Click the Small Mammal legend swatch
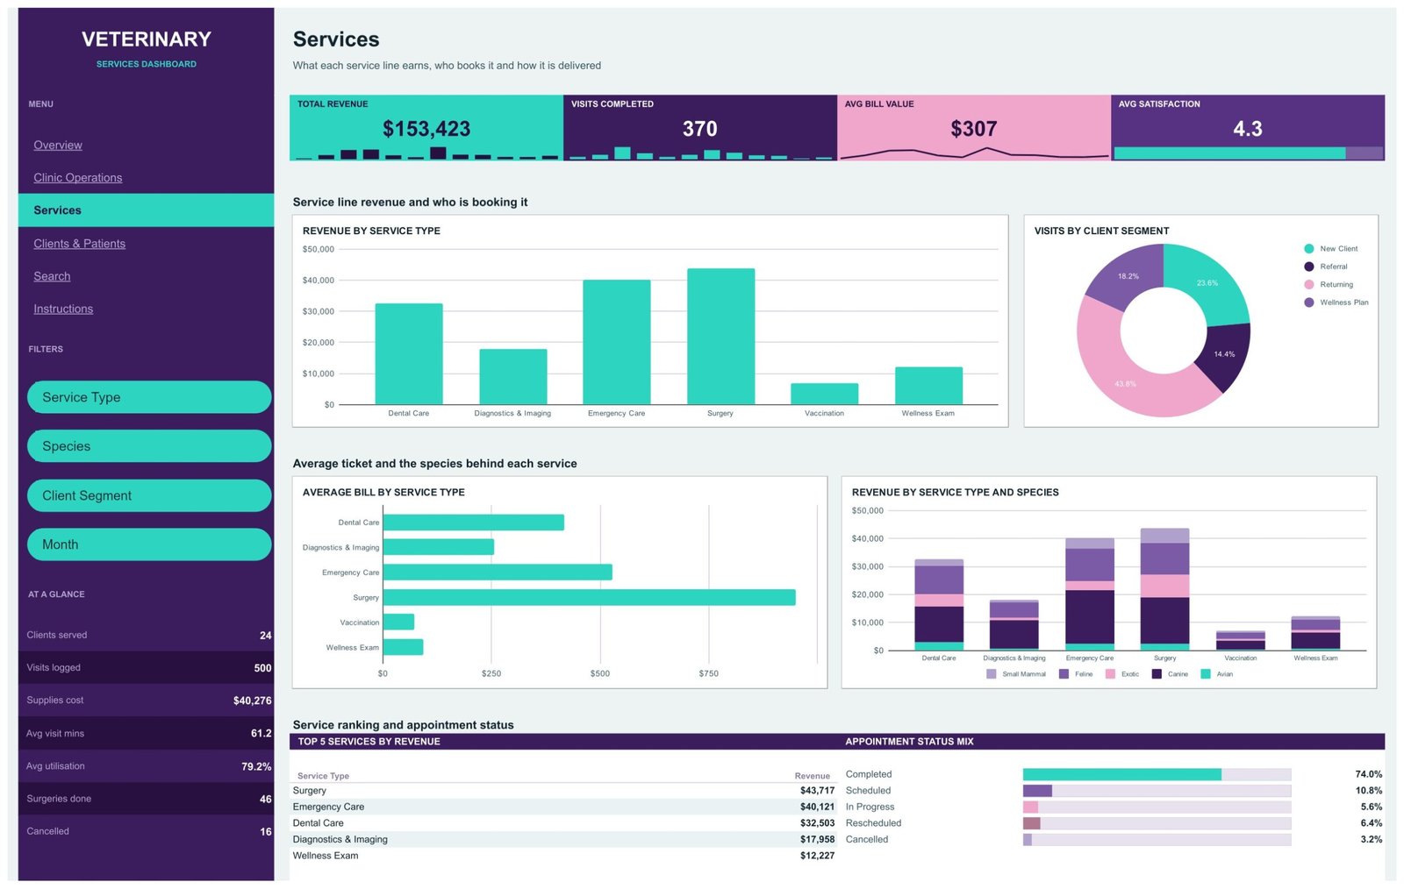 coord(992,674)
